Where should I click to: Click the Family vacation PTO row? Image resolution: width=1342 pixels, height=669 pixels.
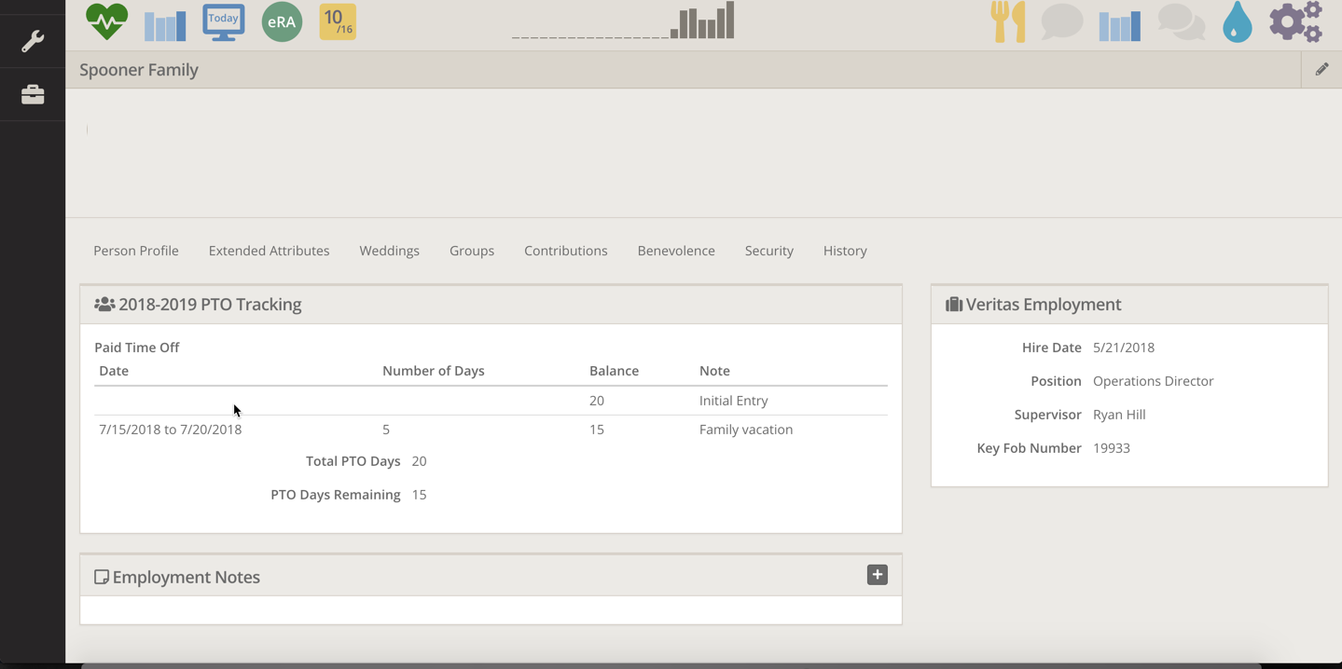pos(491,430)
